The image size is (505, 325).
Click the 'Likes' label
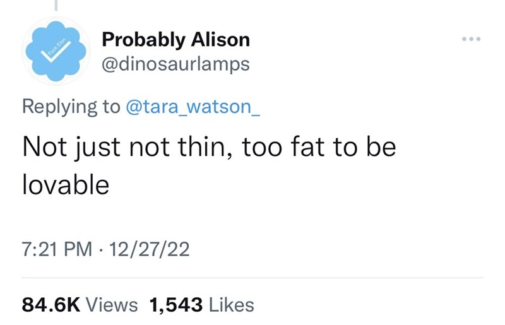pos(232,305)
